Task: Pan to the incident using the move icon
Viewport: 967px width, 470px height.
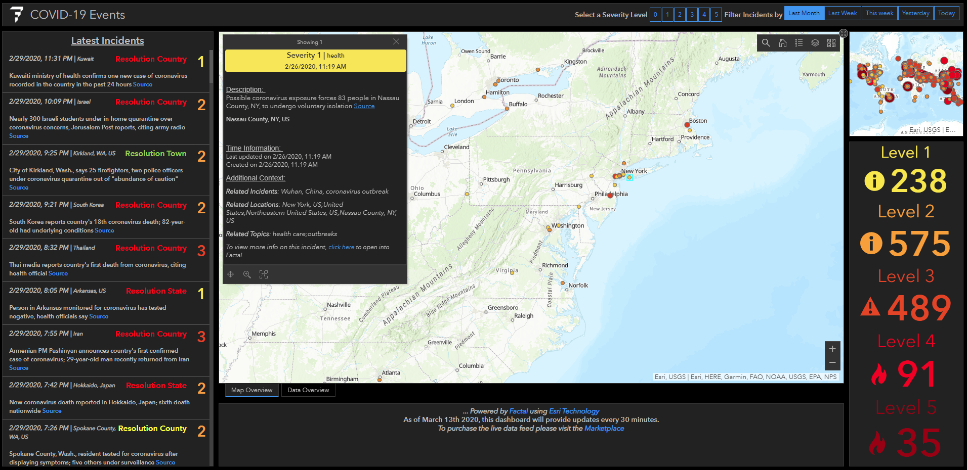Action: click(x=231, y=274)
